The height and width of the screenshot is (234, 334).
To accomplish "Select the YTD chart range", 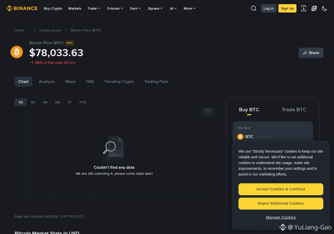I will pos(82,102).
